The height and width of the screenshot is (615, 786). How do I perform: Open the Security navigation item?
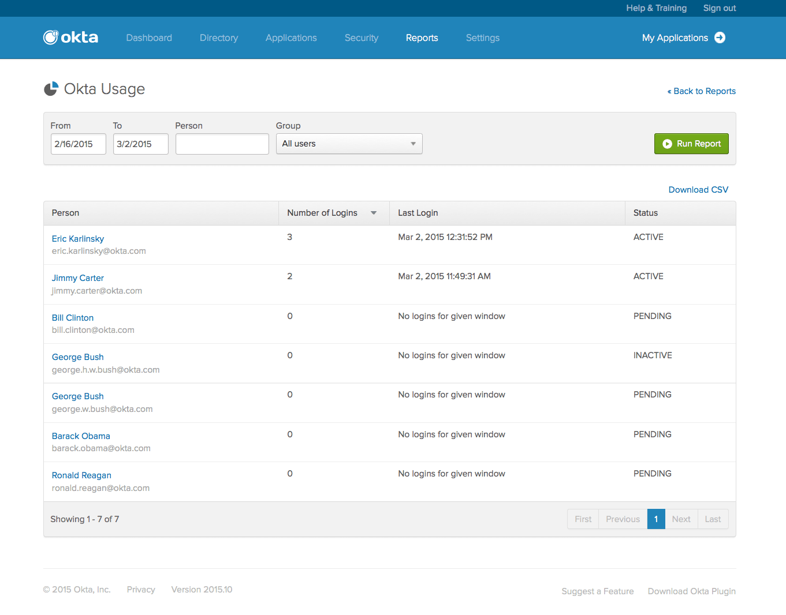361,38
